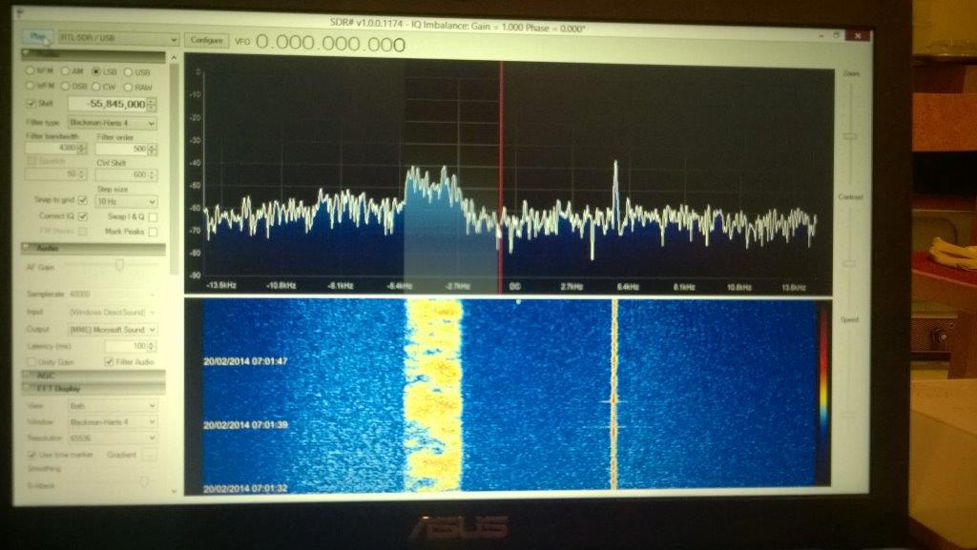The image size is (977, 550).
Task: Click the Latency (ms) value field
Action: (127, 346)
